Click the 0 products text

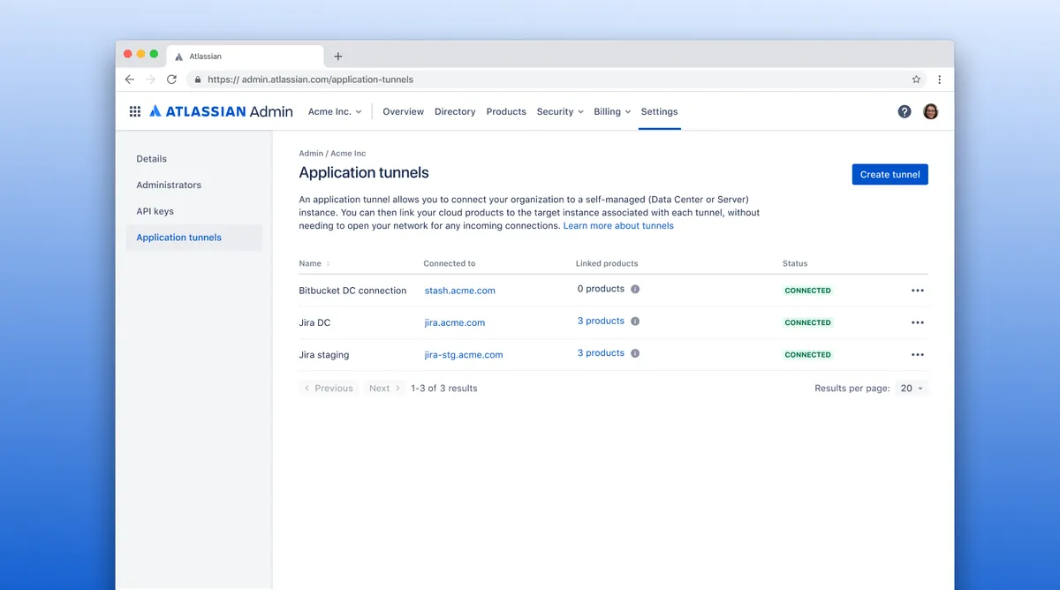coord(601,289)
